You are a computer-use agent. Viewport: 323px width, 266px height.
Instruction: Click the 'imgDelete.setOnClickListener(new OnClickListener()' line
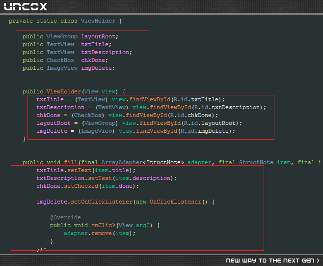[x=126, y=202]
